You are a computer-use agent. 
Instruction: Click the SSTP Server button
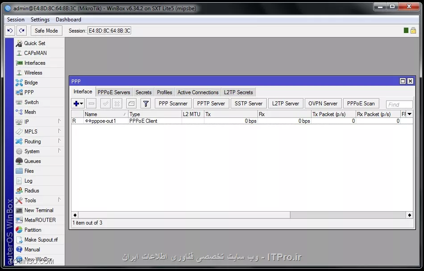coord(249,103)
